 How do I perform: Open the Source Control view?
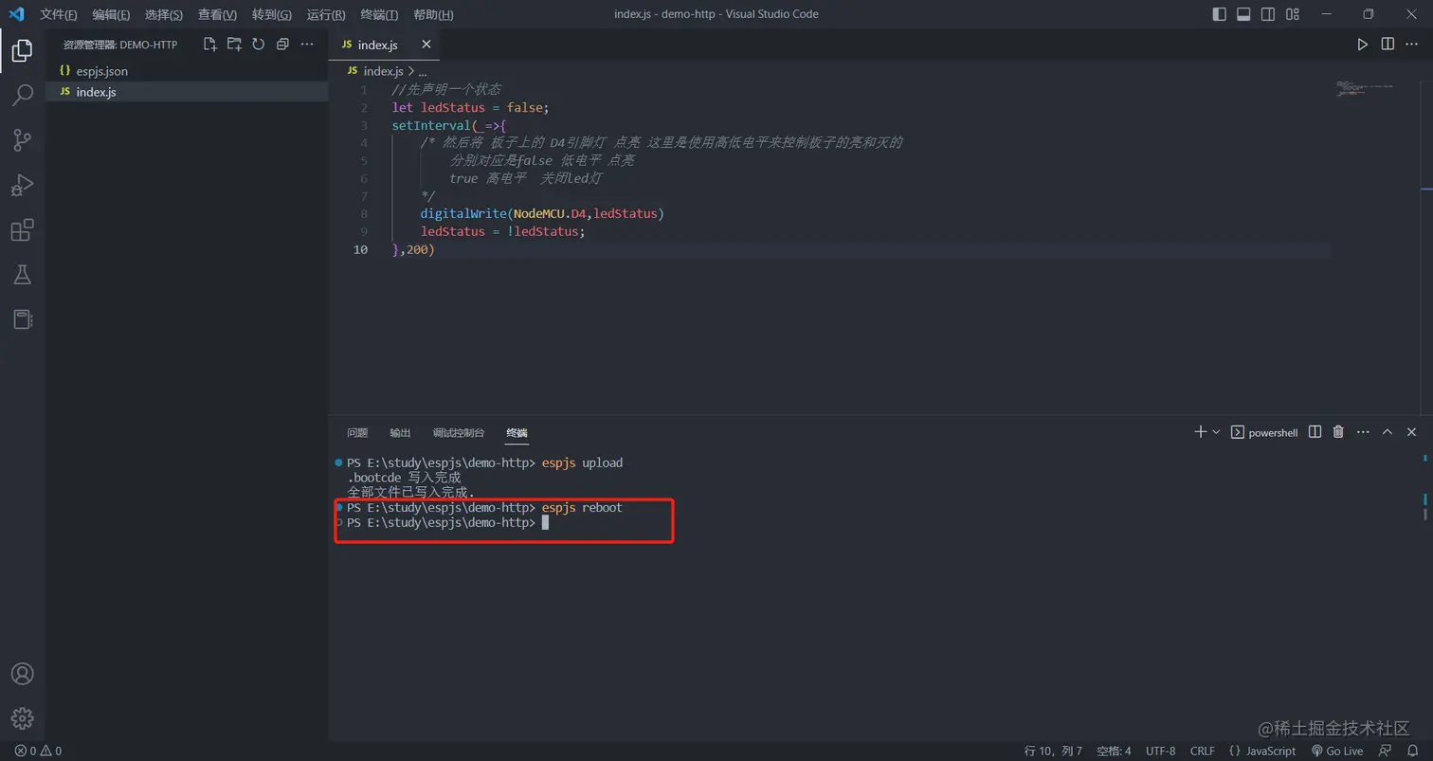click(22, 140)
